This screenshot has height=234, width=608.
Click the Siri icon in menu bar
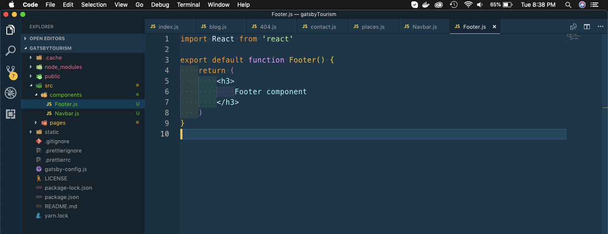pos(582,5)
